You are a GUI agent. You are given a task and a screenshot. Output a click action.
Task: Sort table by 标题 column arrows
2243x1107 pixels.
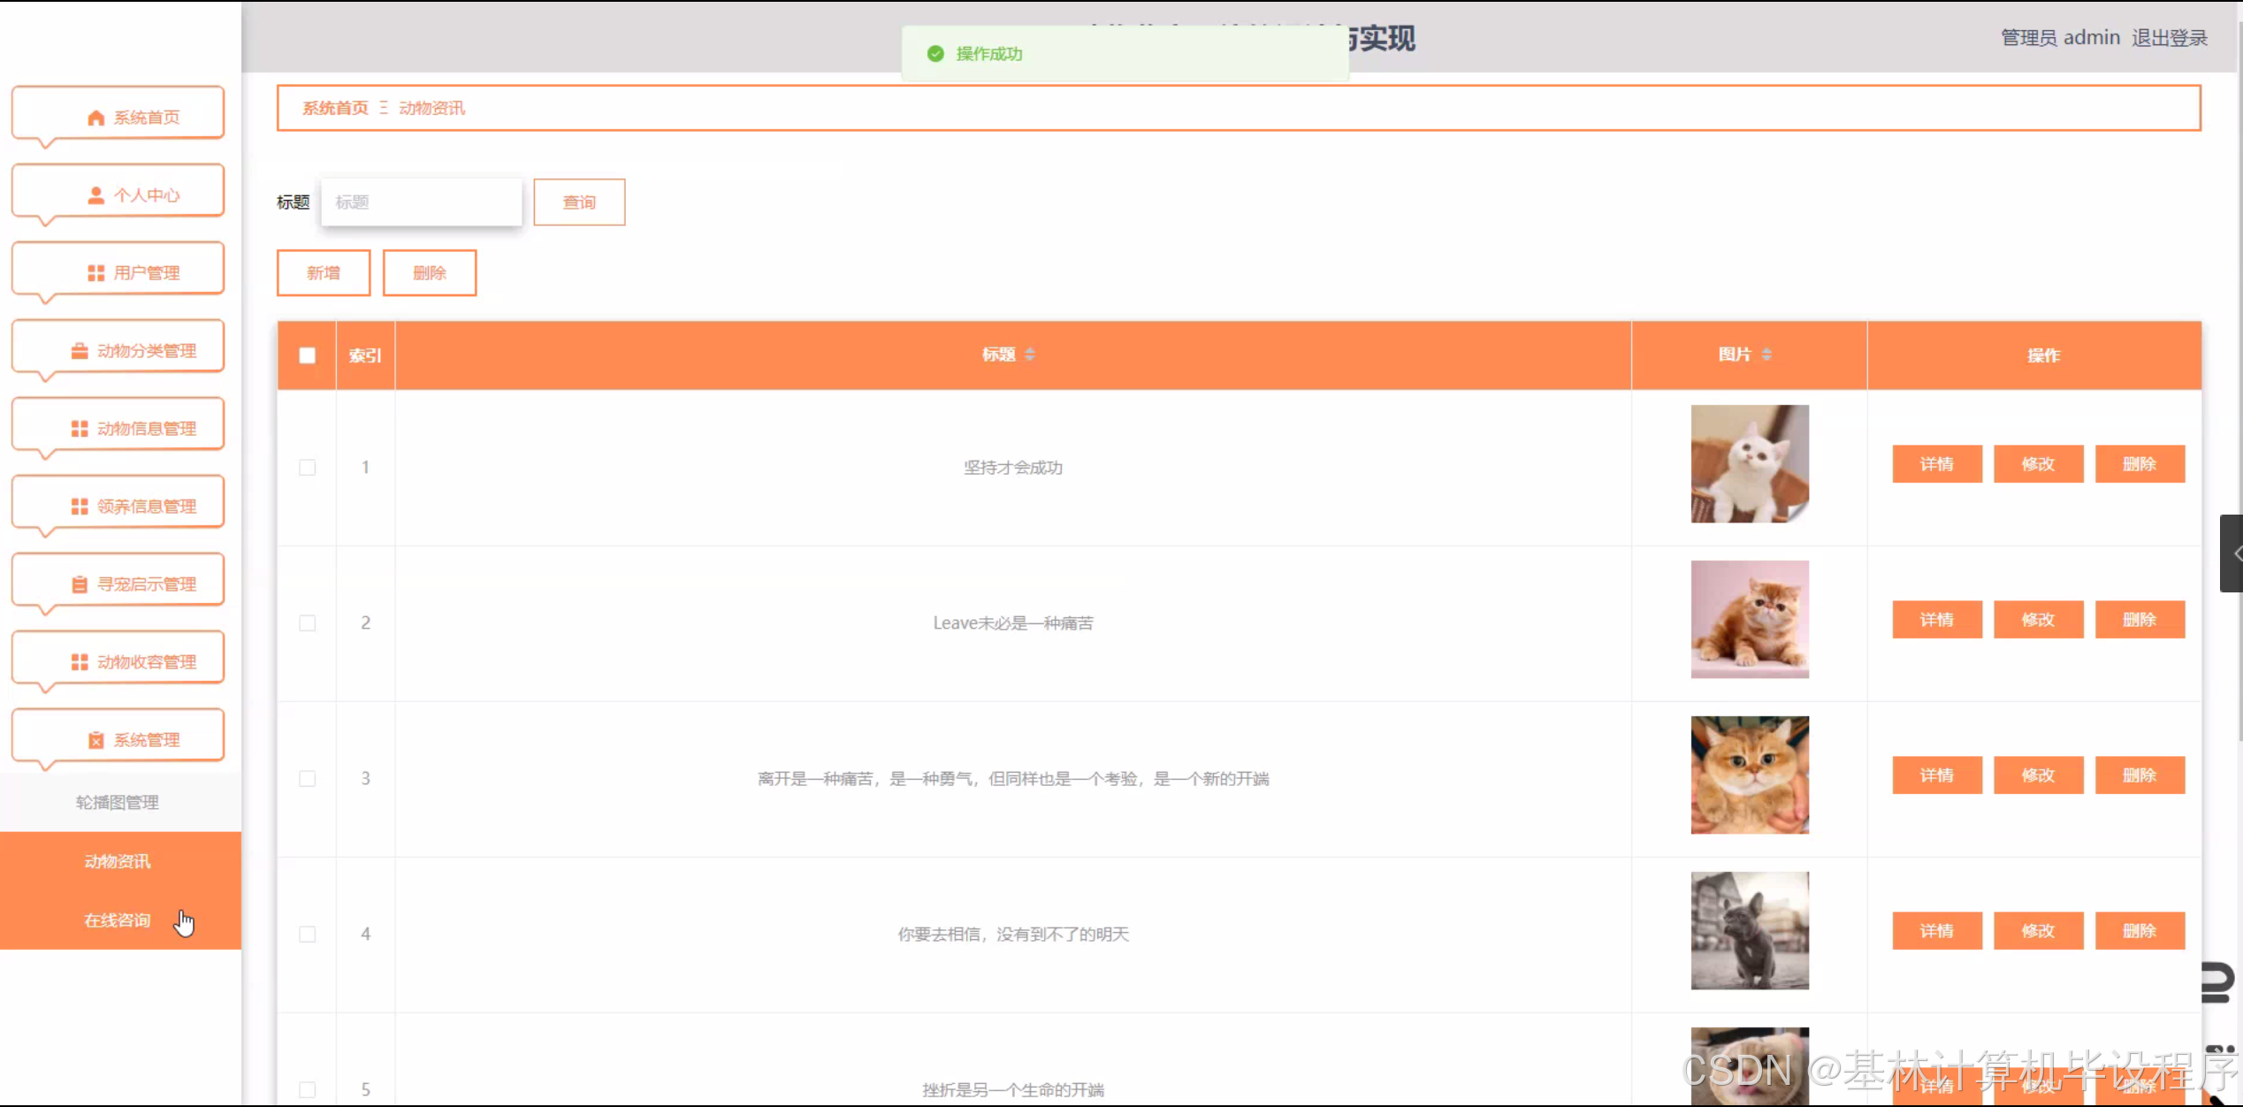tap(1029, 355)
